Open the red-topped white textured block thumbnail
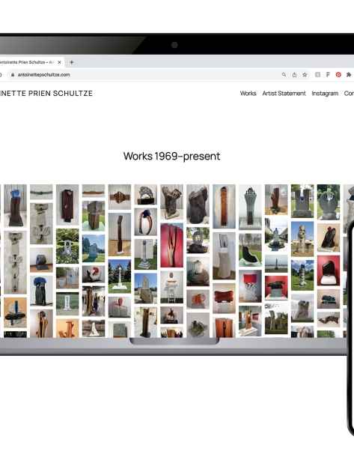Image resolution: width=354 pixels, height=472 pixels. (x=250, y=286)
